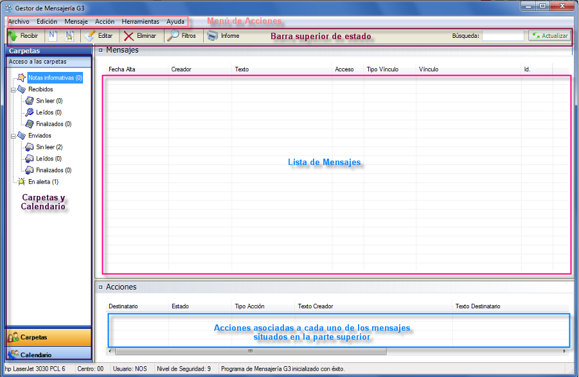Click 'hp LaserJet 3030 PCL 6' status entry
The height and width of the screenshot is (377, 579).
coord(35,369)
